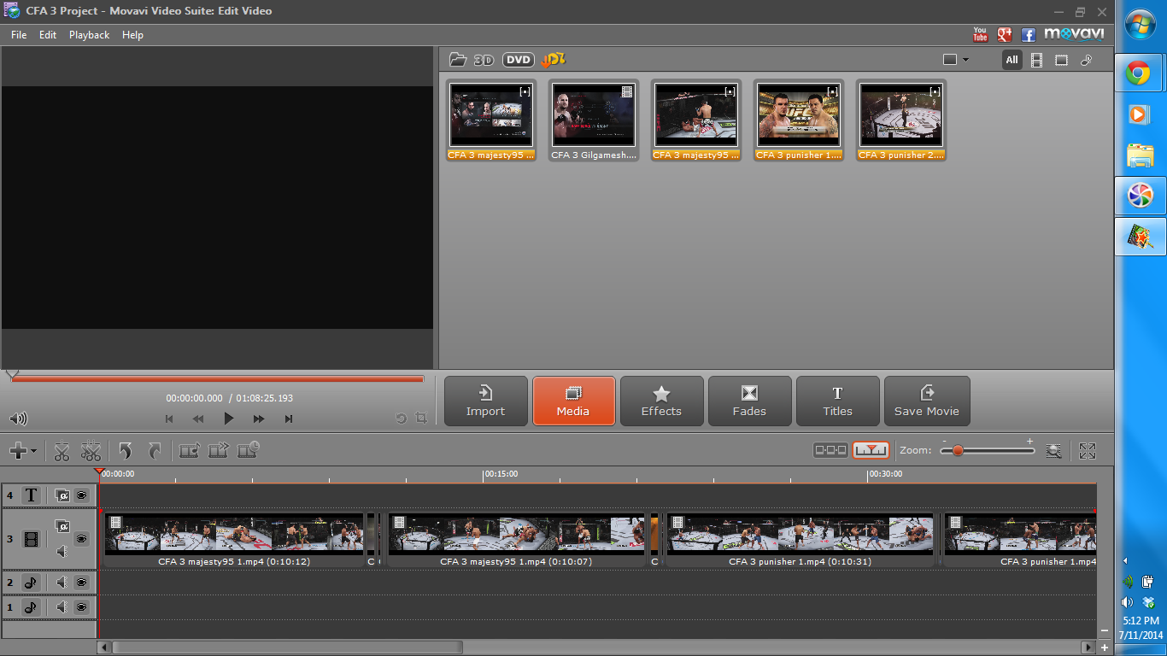Open the File menu

[x=19, y=35]
